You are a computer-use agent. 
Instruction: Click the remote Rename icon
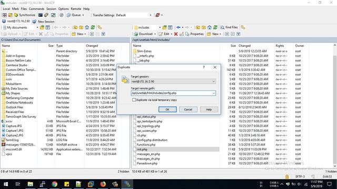click(182, 34)
